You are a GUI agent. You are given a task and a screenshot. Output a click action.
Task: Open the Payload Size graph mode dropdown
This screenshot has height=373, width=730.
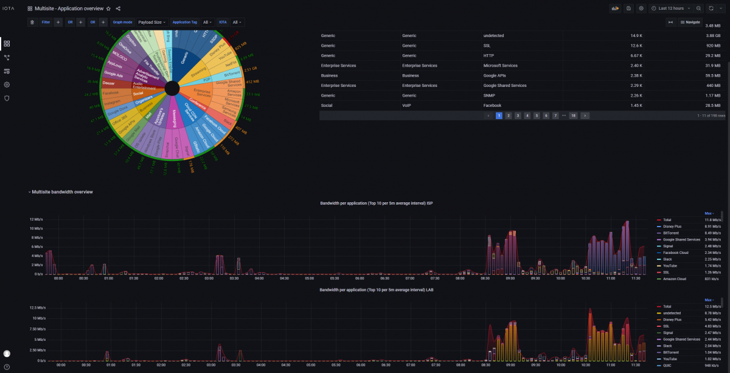point(152,22)
